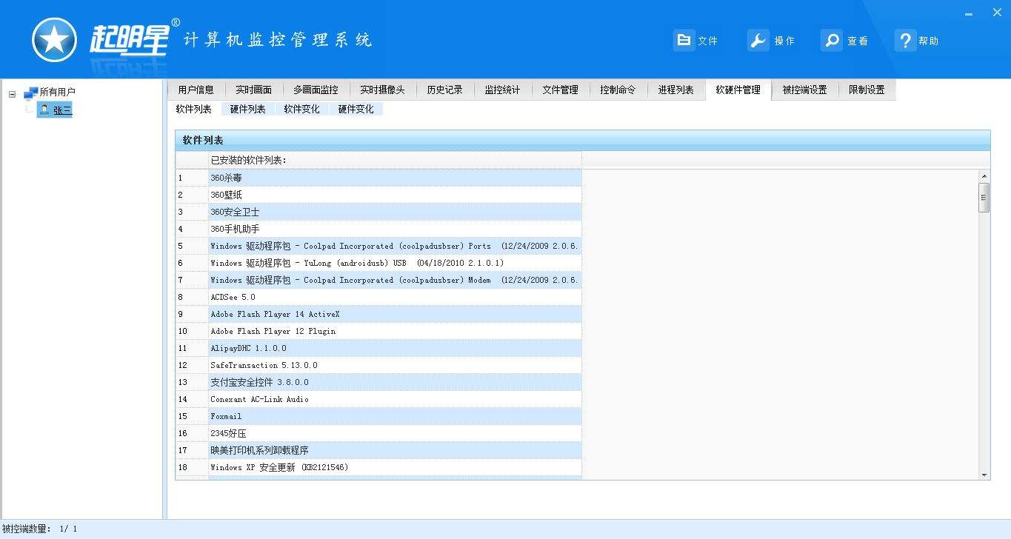The image size is (1011, 539).
Task: Select the 映美打印机系列卸载程序 row
Action: [x=378, y=450]
